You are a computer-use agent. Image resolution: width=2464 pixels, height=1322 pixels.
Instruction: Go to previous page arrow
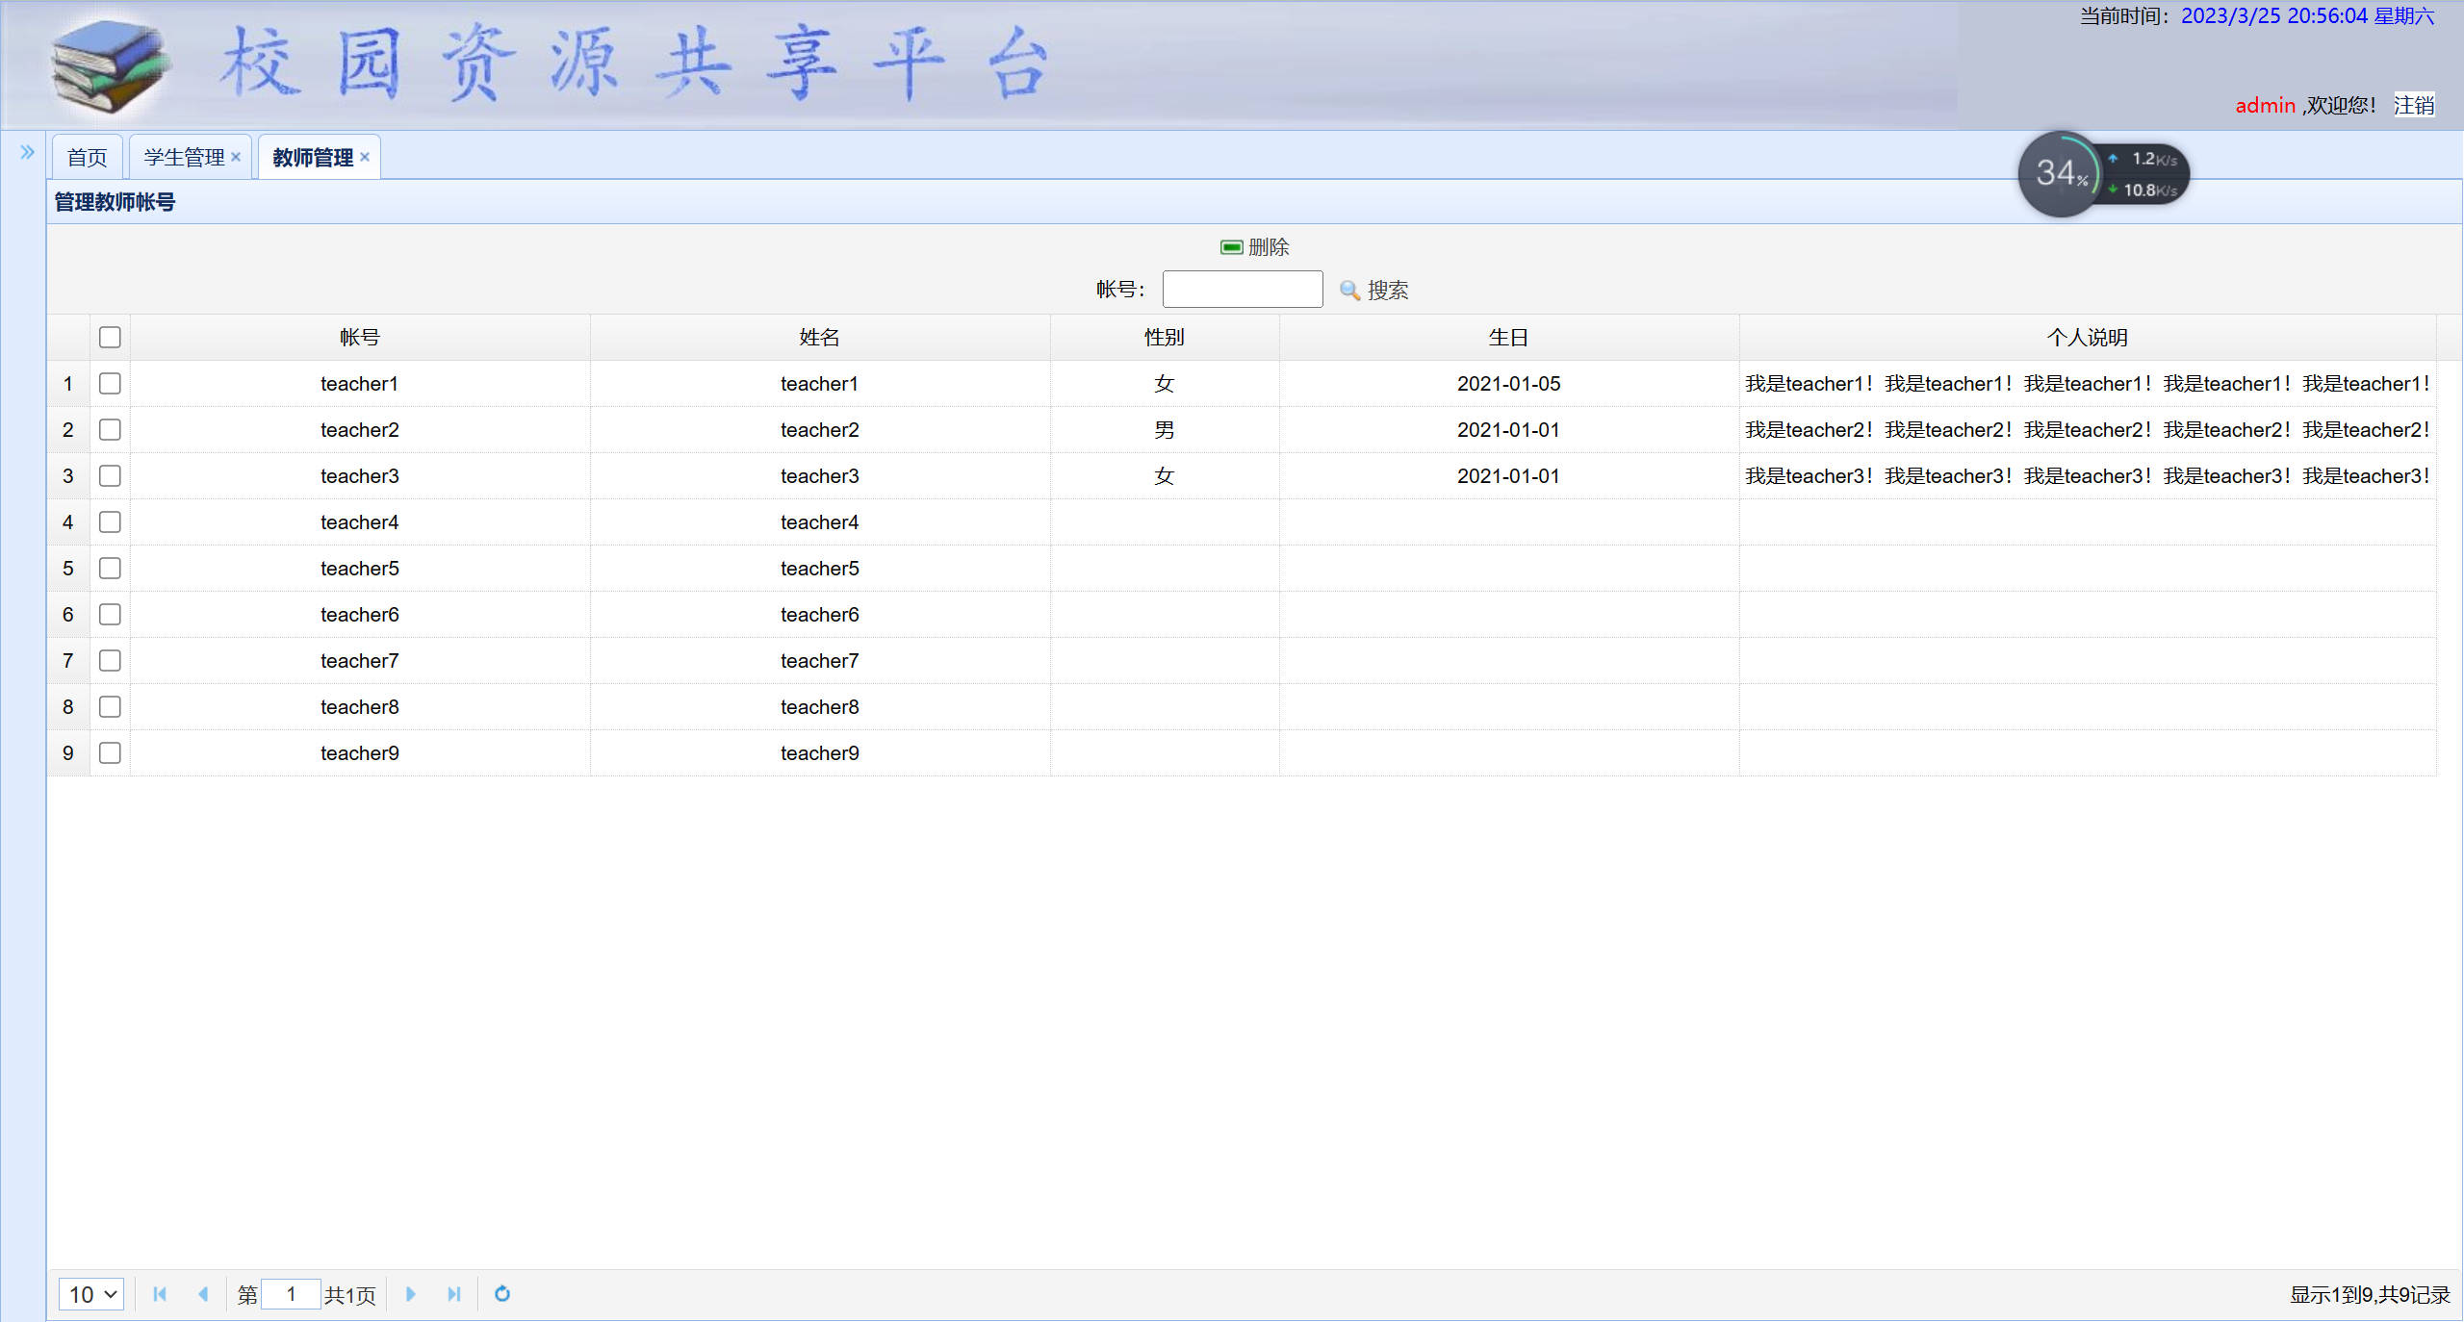203,1294
